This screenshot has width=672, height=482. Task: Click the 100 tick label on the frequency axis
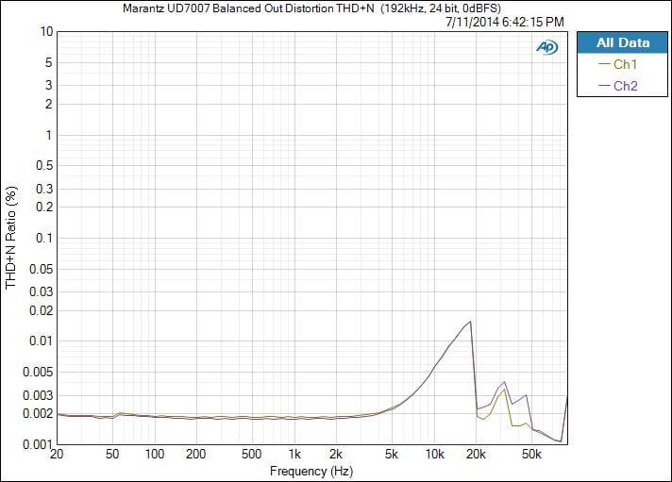tap(155, 455)
